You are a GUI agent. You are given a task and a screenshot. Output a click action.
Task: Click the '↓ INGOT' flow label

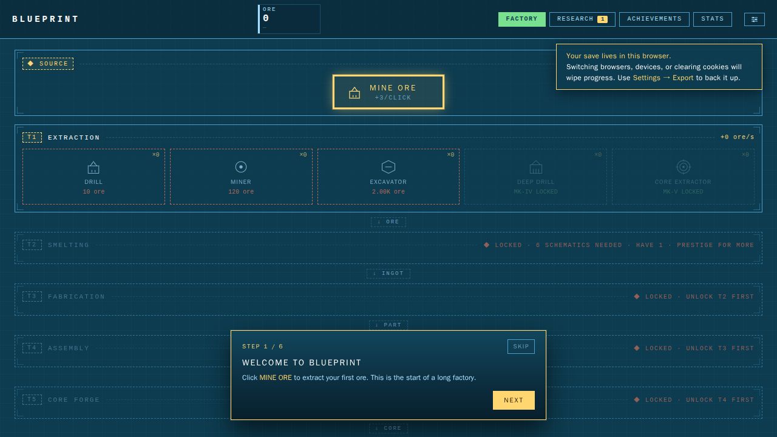point(388,274)
